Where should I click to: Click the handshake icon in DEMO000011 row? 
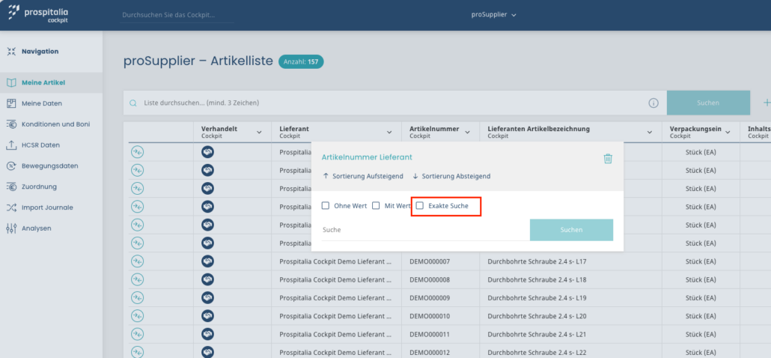coord(207,334)
